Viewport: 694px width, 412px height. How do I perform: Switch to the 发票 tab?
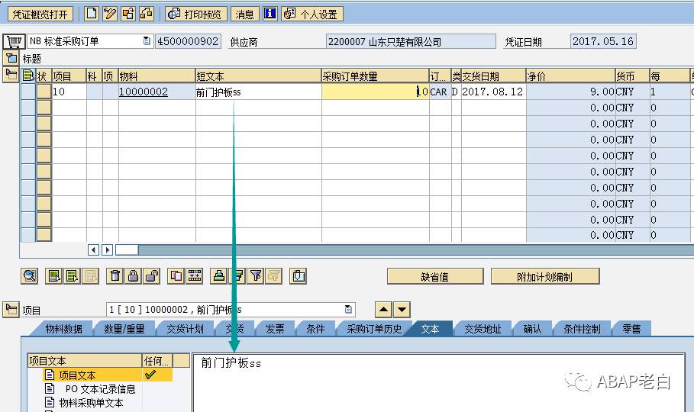(275, 329)
